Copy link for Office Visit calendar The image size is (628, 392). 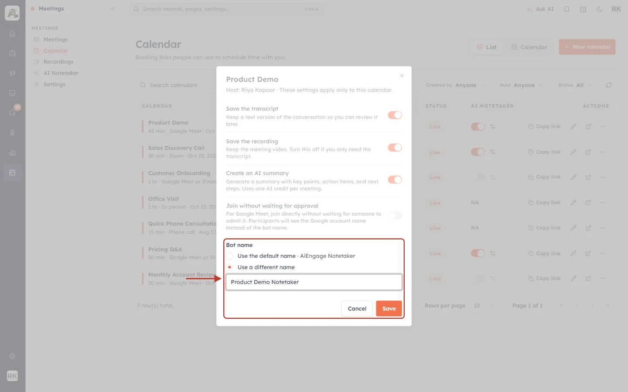(x=544, y=203)
